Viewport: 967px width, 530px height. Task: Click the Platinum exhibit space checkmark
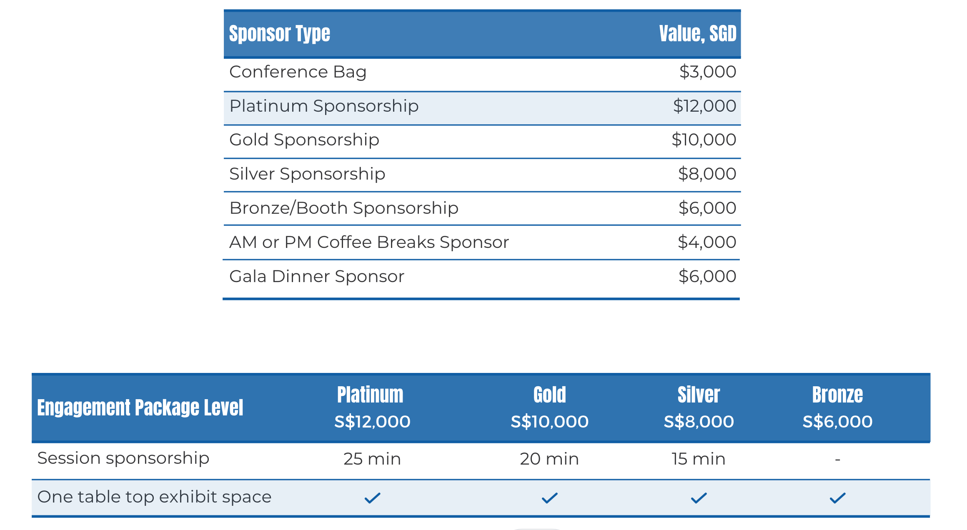(x=372, y=497)
